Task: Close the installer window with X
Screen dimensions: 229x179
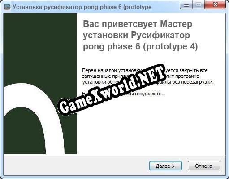Action: (x=215, y=5)
